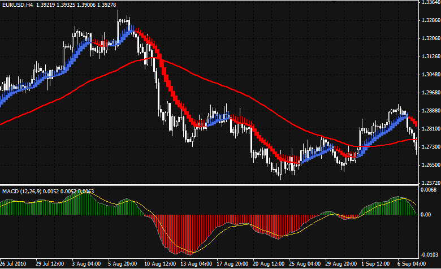Click the 0.00 MACD zero level label
The width and height of the screenshot is (441, 269).
[426, 215]
